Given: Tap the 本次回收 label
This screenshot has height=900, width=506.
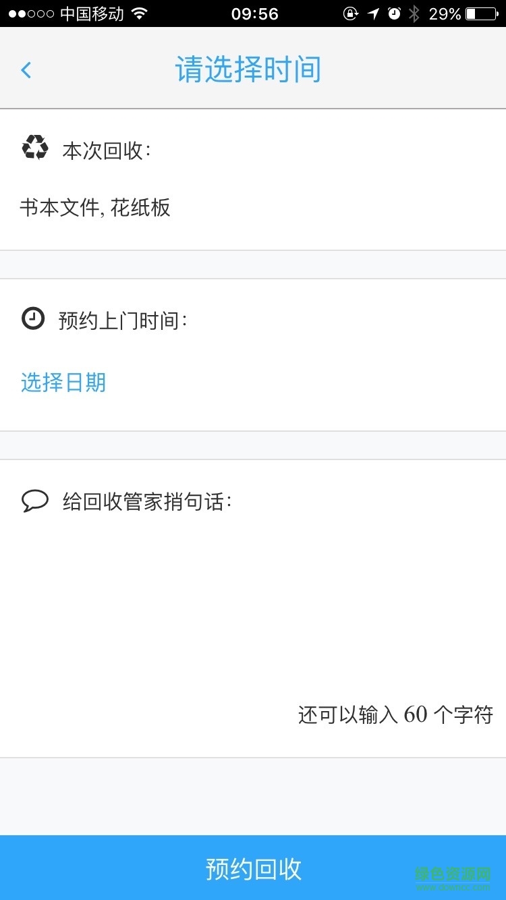Looking at the screenshot, I should [x=106, y=150].
